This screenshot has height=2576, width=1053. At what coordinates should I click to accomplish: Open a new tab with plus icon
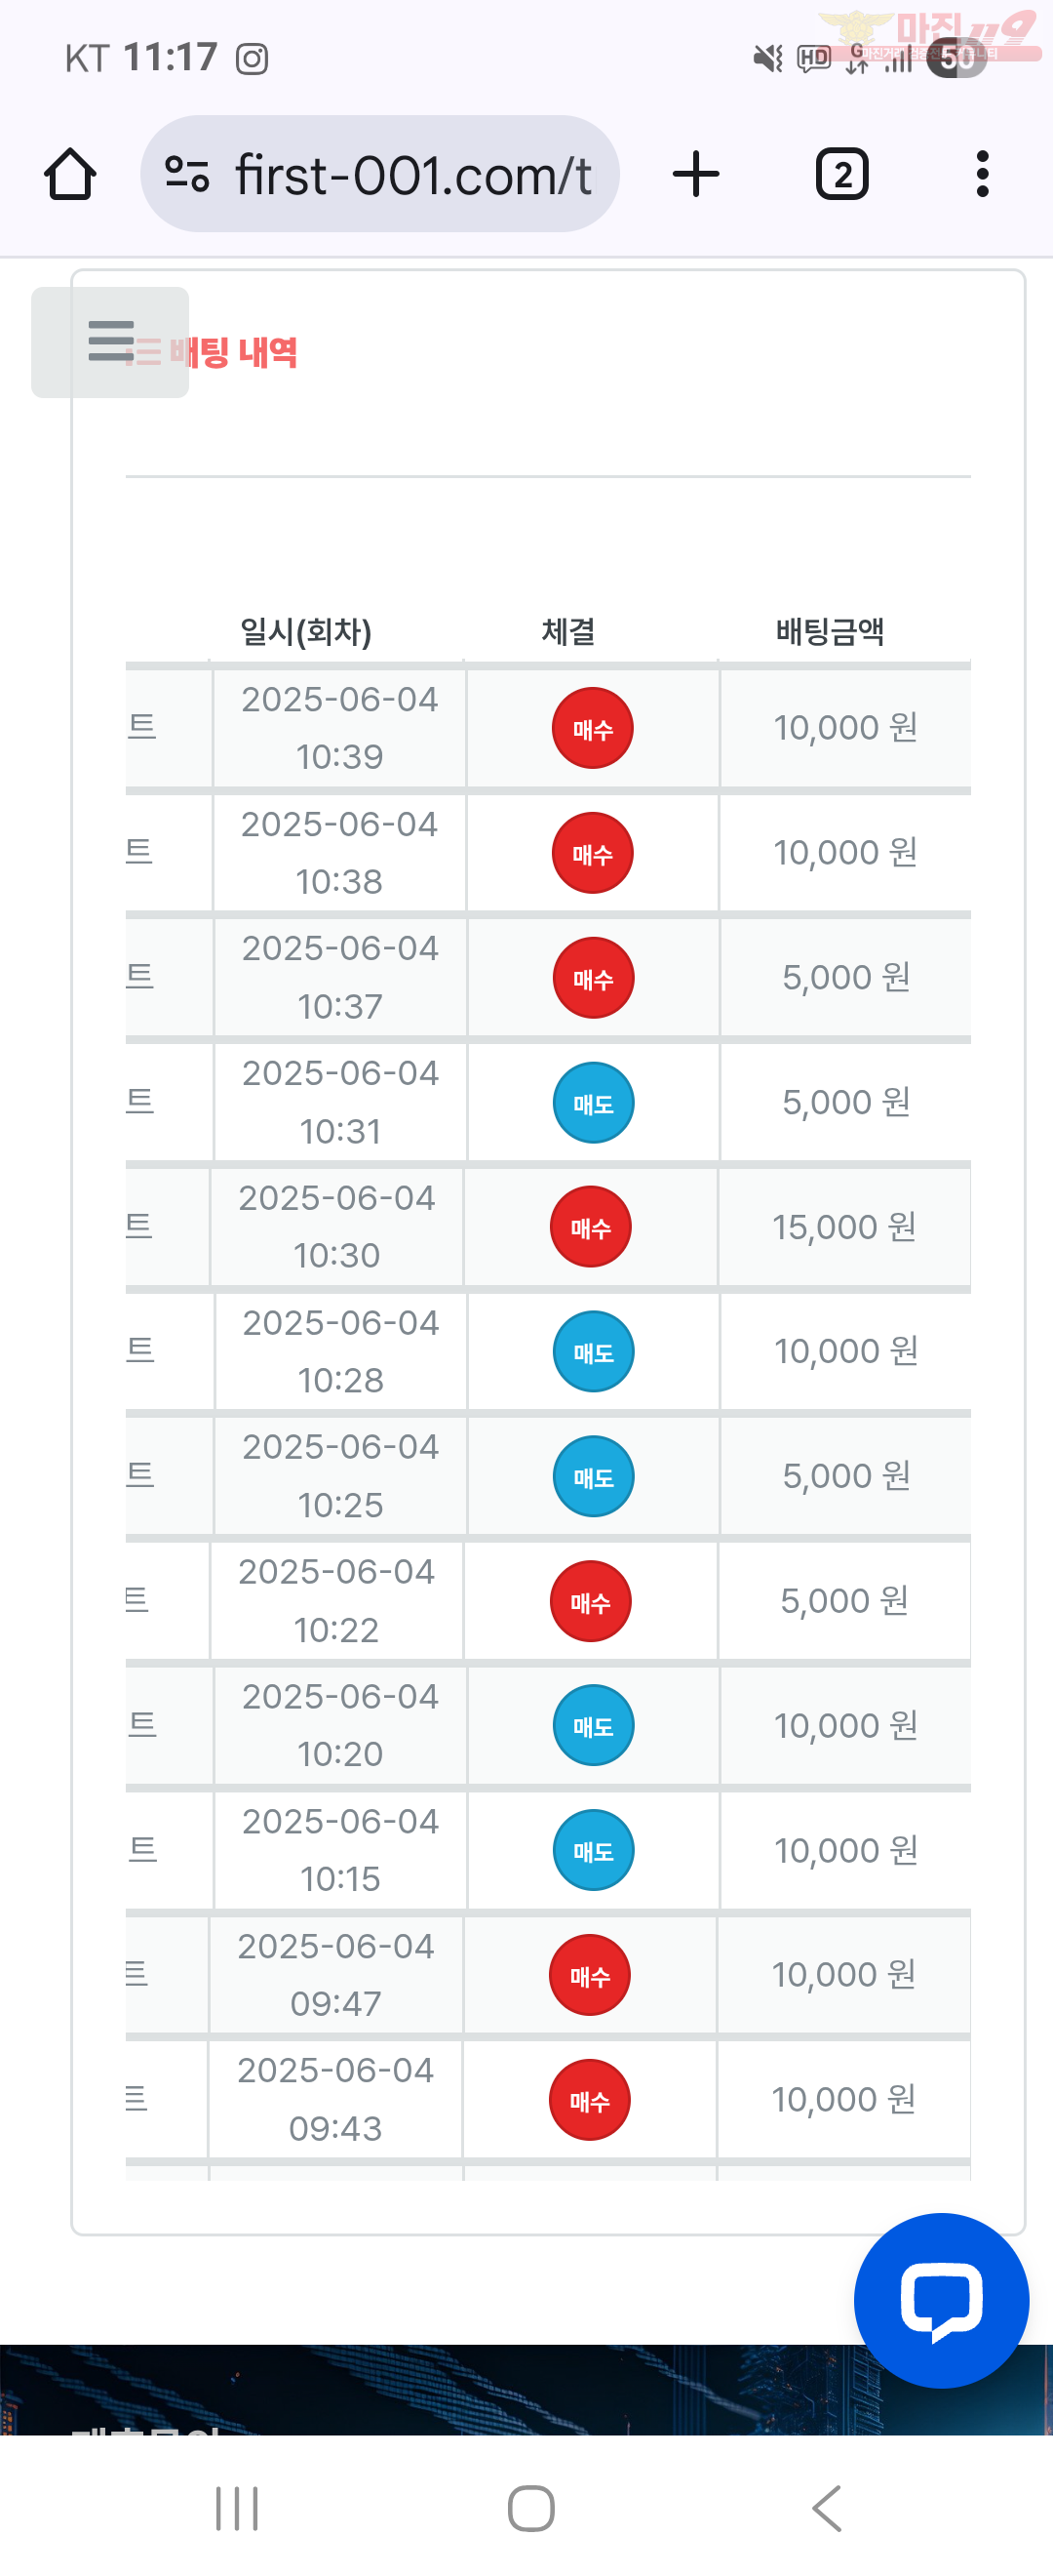click(x=696, y=174)
